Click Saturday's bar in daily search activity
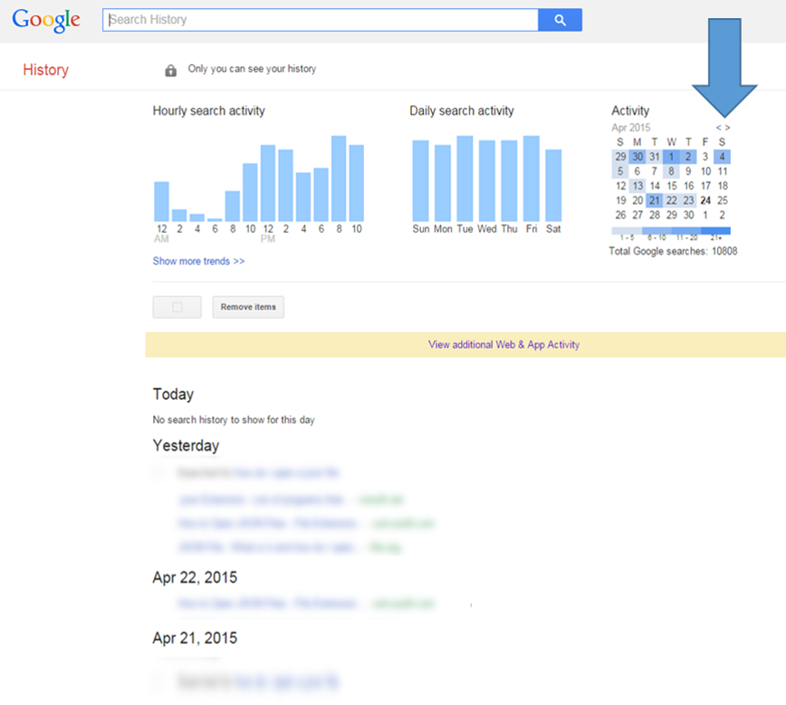786x705 pixels. [x=553, y=181]
